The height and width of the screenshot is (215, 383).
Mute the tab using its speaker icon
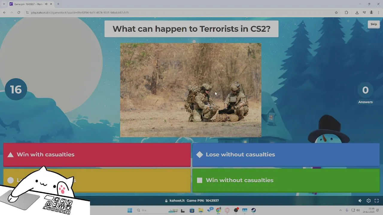coord(46,4)
